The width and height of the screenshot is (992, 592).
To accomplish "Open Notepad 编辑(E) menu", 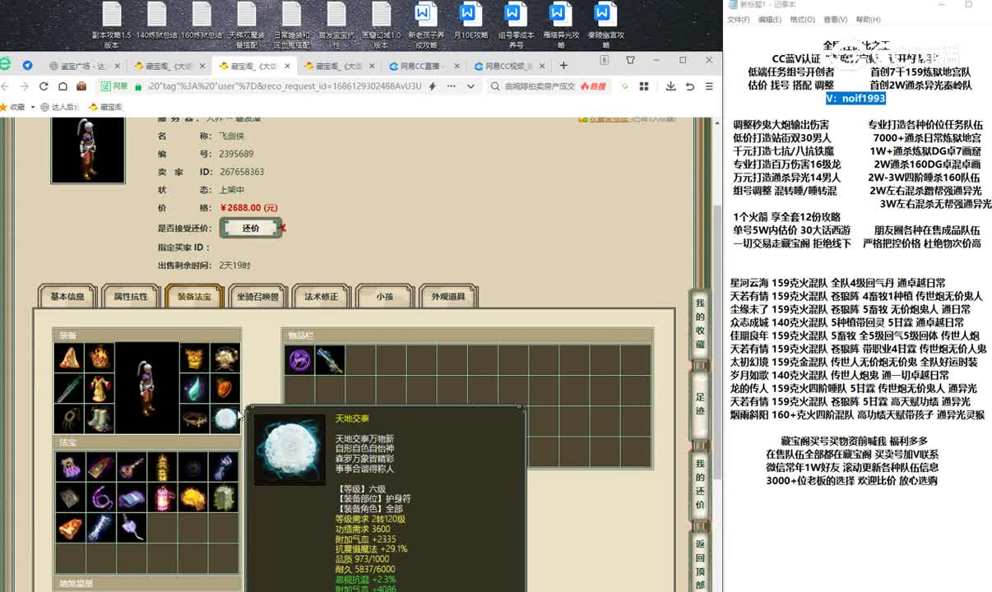I will [x=770, y=20].
